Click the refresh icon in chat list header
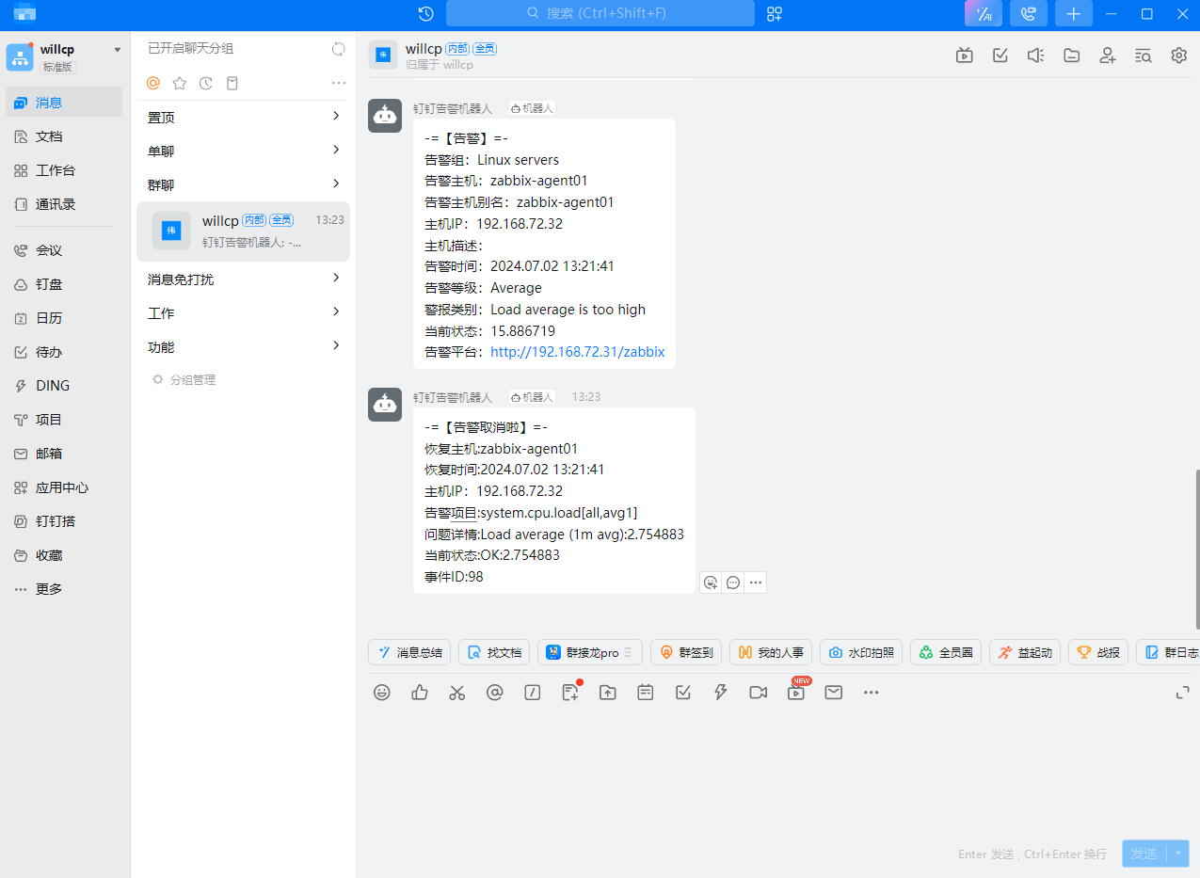Image resolution: width=1200 pixels, height=878 pixels. (x=339, y=49)
